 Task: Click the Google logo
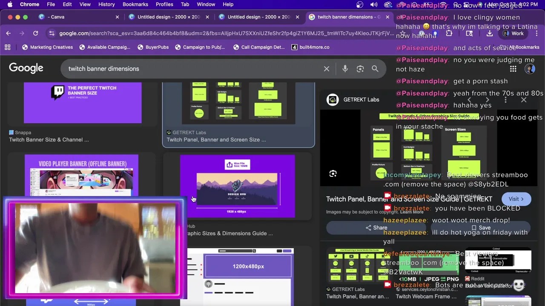click(26, 68)
